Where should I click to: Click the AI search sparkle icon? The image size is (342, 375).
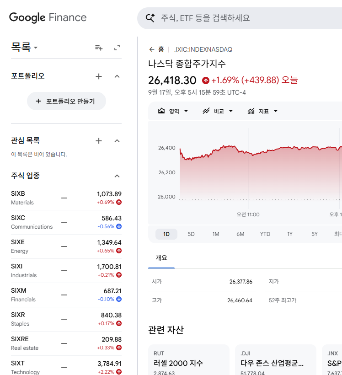pyautogui.click(x=150, y=18)
